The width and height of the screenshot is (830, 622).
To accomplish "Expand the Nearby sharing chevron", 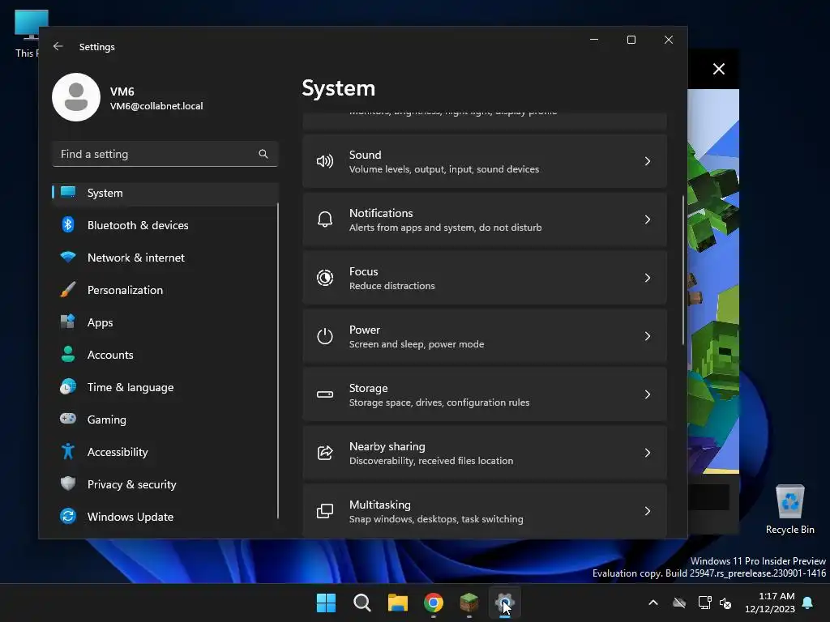I will click(648, 453).
